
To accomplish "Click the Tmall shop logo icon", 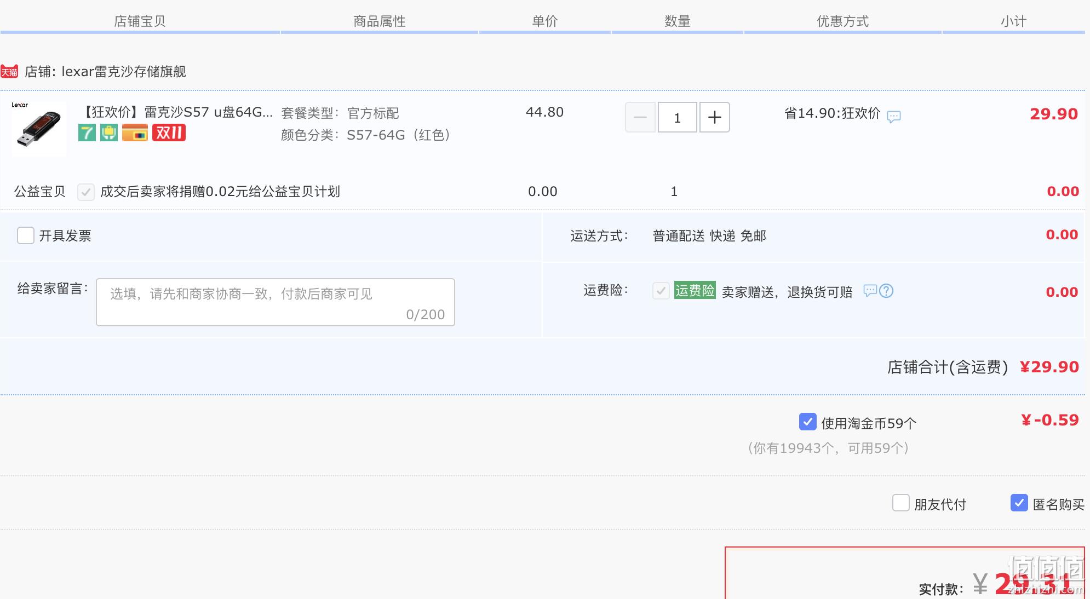I will (9, 72).
